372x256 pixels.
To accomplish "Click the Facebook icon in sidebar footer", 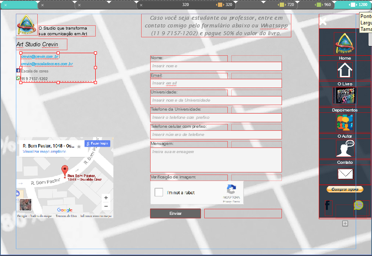I will (327, 205).
